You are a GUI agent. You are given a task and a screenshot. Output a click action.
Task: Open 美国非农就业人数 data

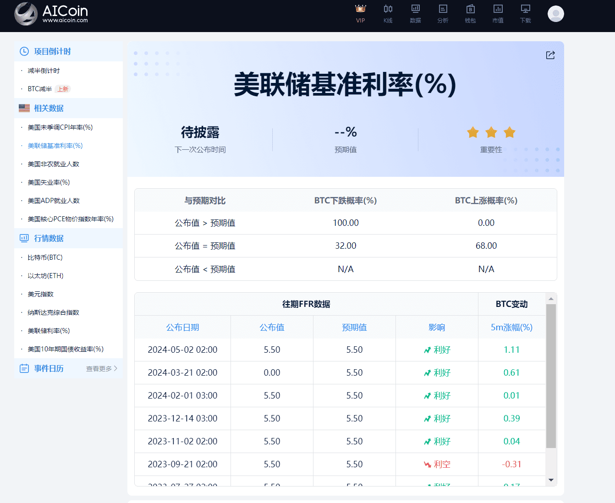(x=53, y=164)
